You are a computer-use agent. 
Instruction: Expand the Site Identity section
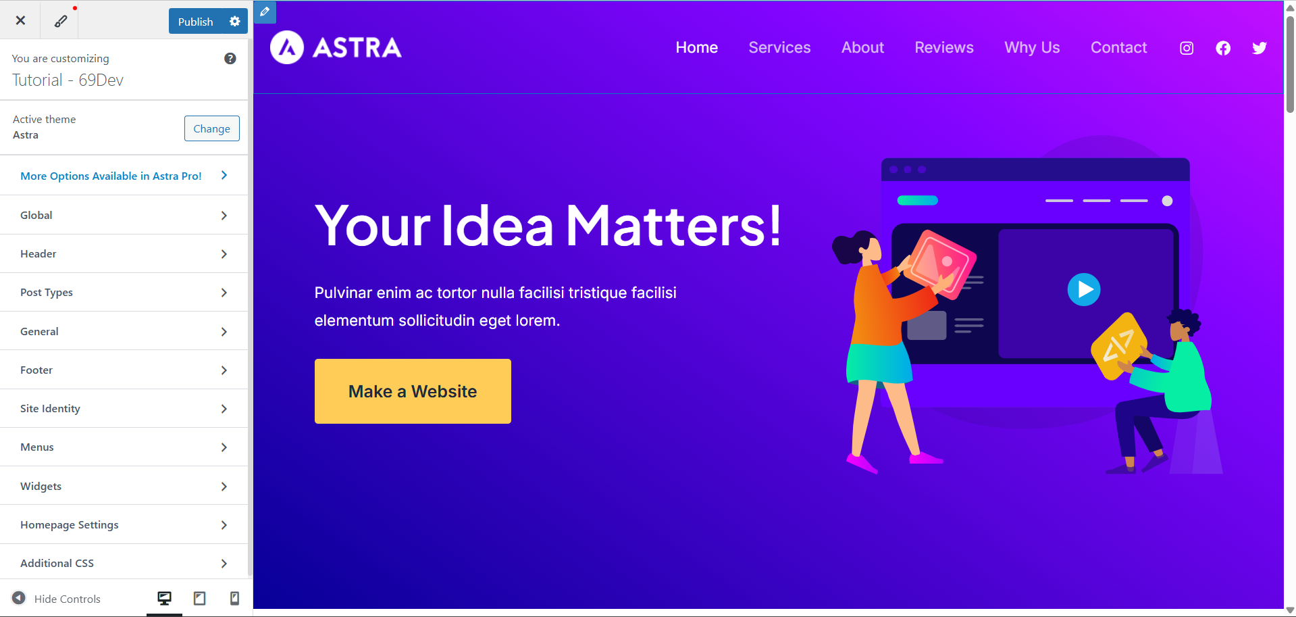point(124,408)
